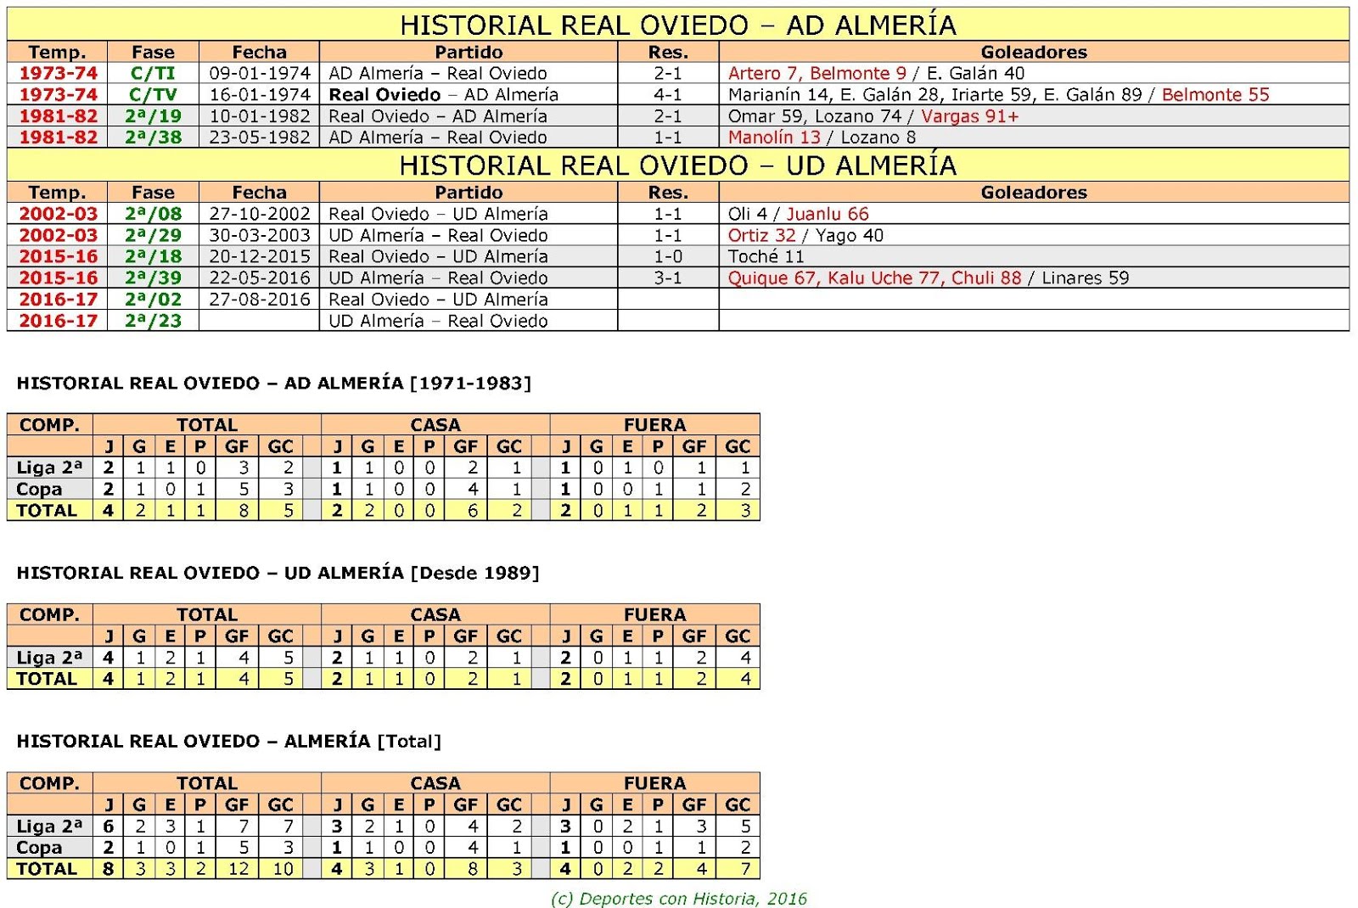
Task: Click "COMP." header in the [Desde 1989] table
Action: click(49, 614)
